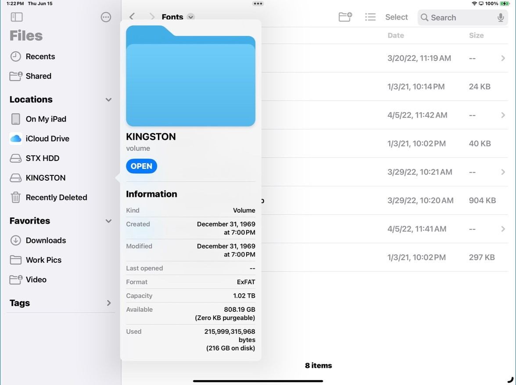Select the 297 KB file row
This screenshot has width=516, height=385.
point(385,257)
